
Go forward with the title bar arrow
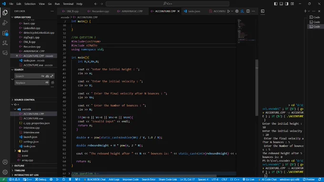(x=101, y=4)
